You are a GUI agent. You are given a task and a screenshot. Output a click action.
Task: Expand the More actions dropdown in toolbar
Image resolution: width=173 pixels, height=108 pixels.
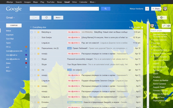[58, 18]
